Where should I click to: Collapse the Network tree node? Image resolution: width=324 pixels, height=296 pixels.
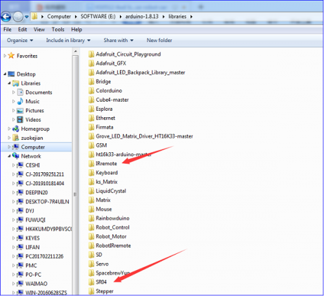9,156
